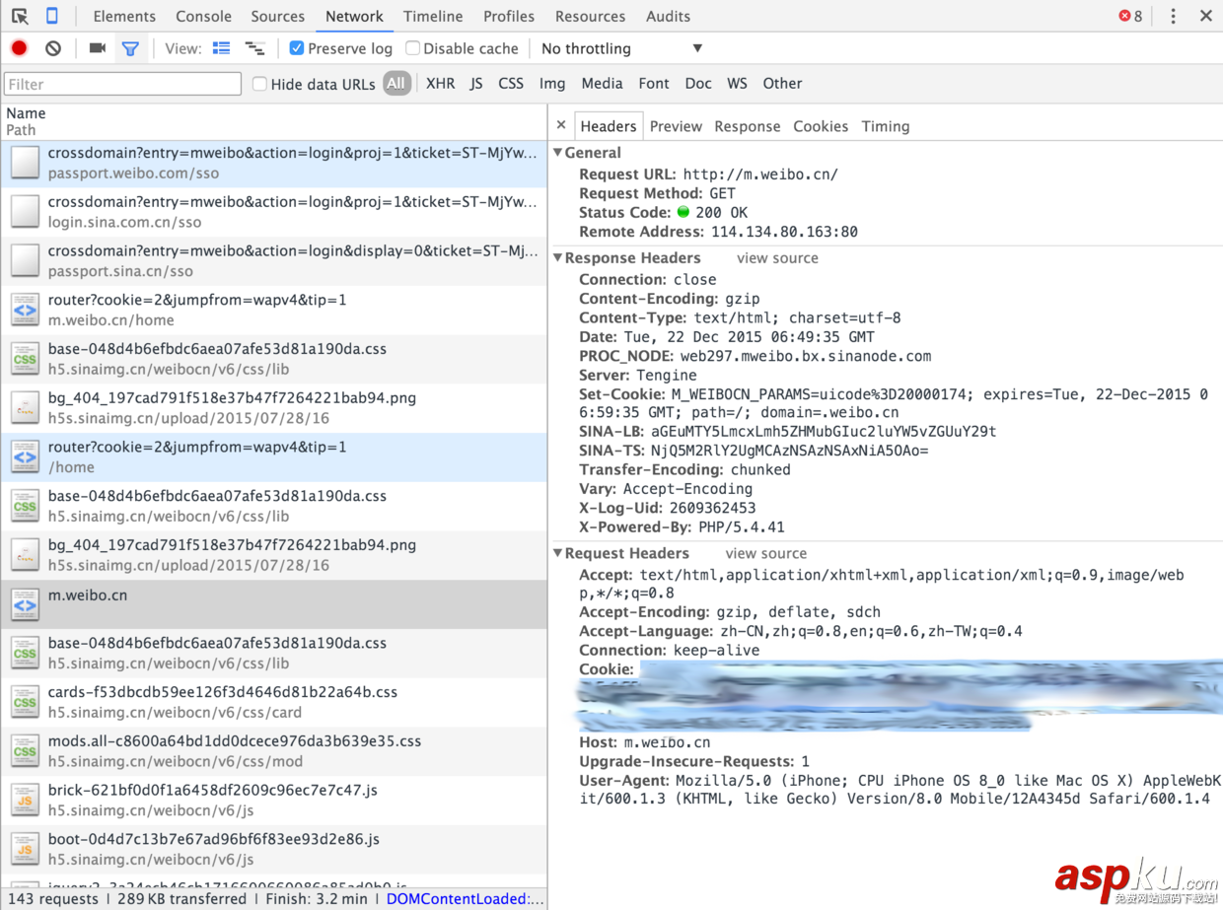
Task: Filter requests by Img type
Action: click(x=552, y=84)
